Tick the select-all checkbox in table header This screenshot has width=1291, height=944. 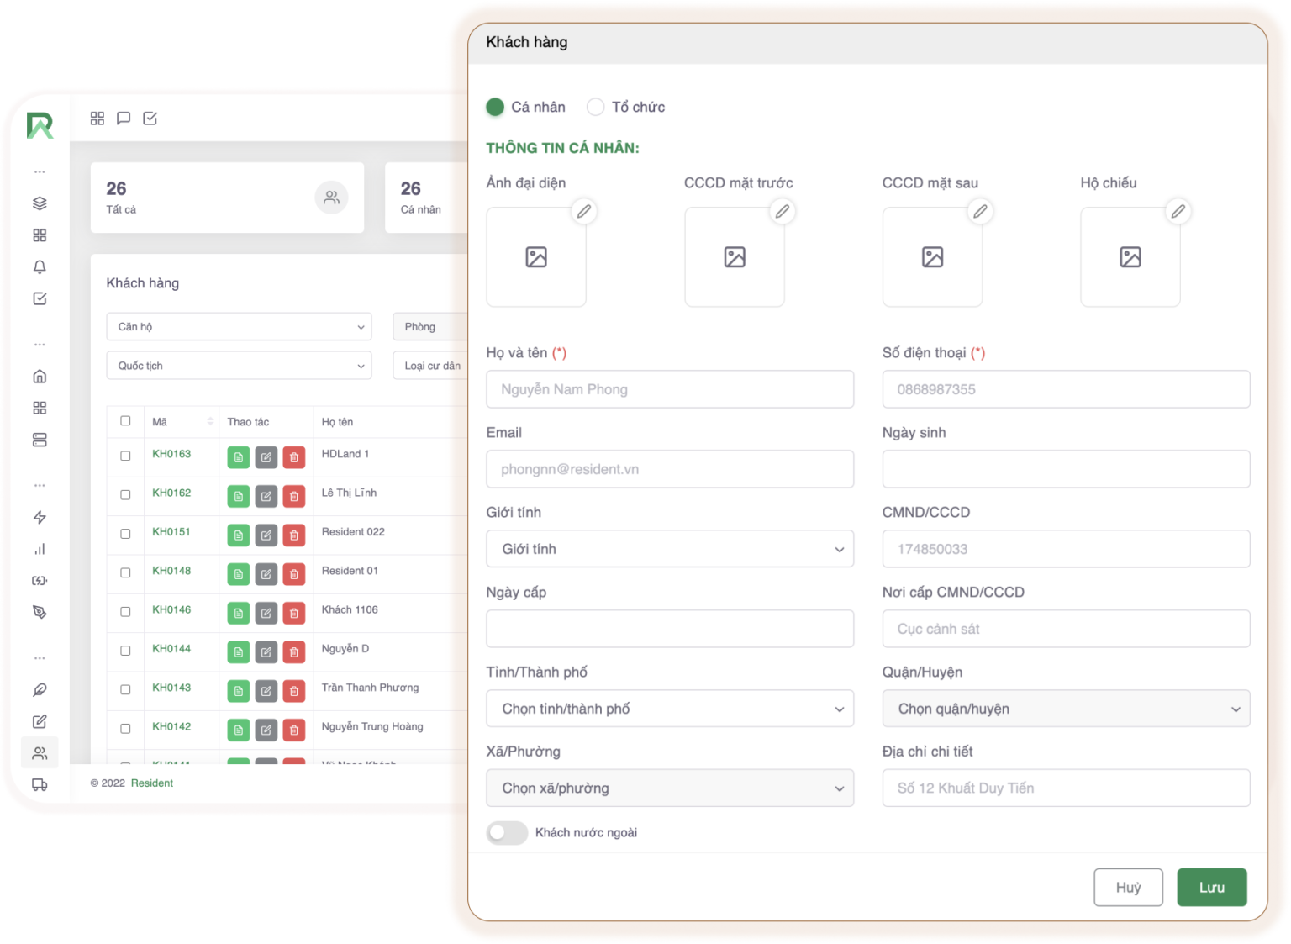click(x=125, y=421)
